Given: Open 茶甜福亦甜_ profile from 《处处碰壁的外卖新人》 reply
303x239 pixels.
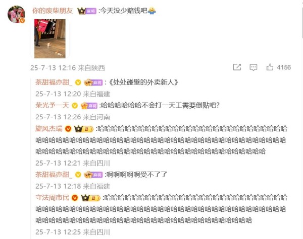Looking at the screenshot, I should (x=54, y=83).
